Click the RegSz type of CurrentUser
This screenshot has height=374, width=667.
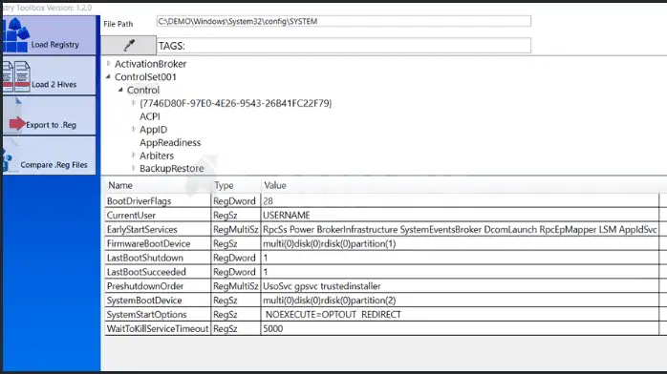tap(225, 216)
